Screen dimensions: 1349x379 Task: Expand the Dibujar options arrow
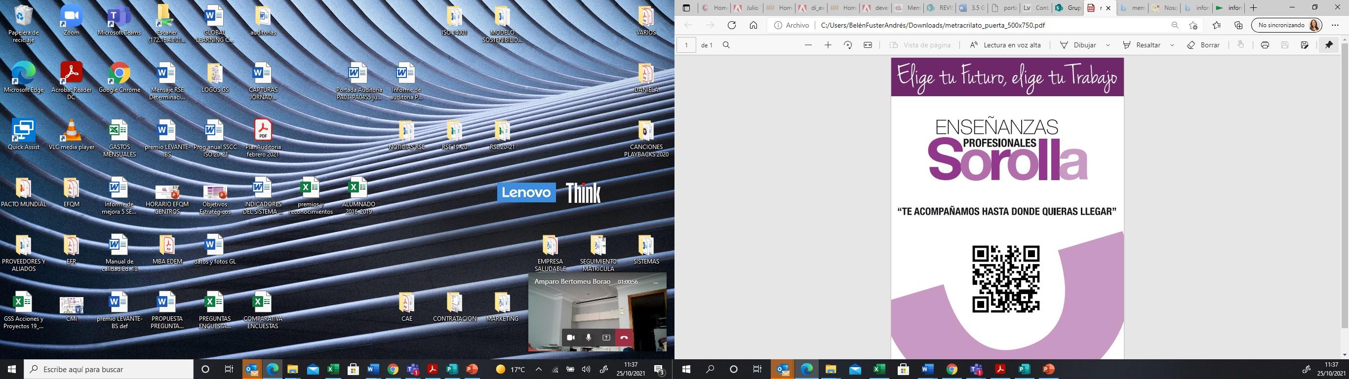click(x=1108, y=45)
